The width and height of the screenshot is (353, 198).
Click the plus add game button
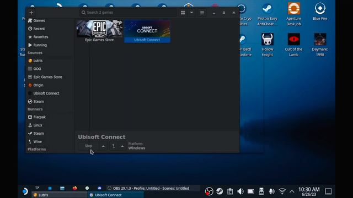pos(31,13)
